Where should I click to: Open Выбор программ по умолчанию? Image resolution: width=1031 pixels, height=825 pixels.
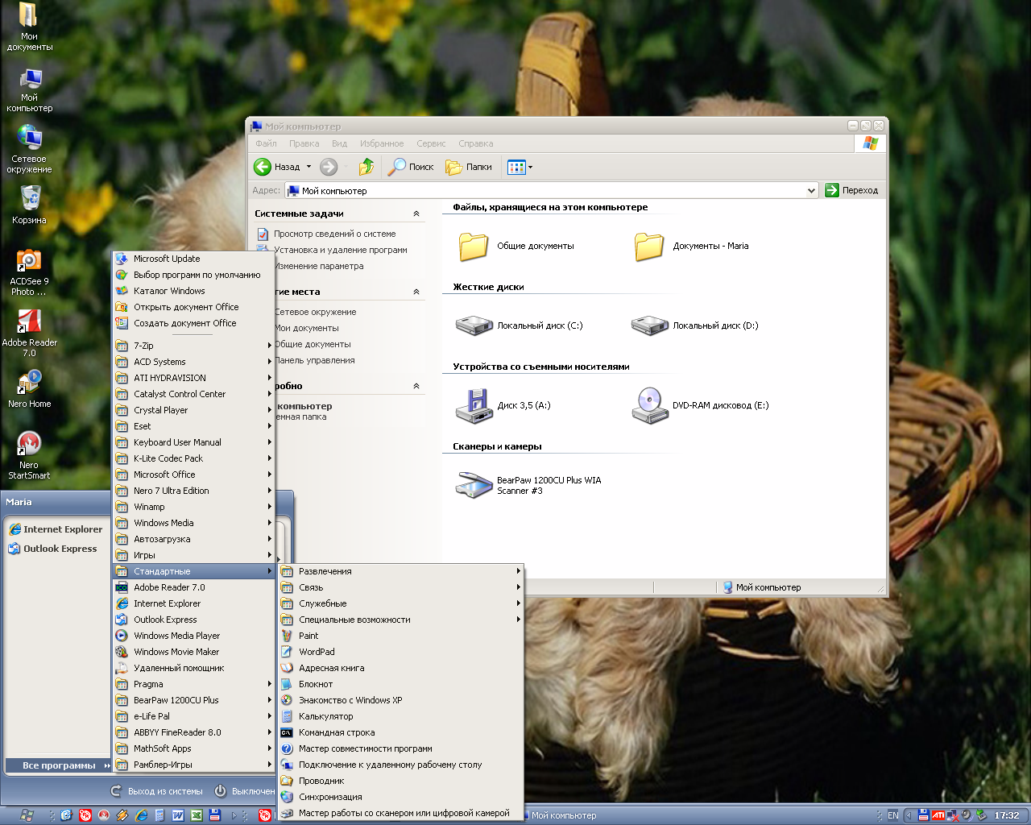point(193,275)
